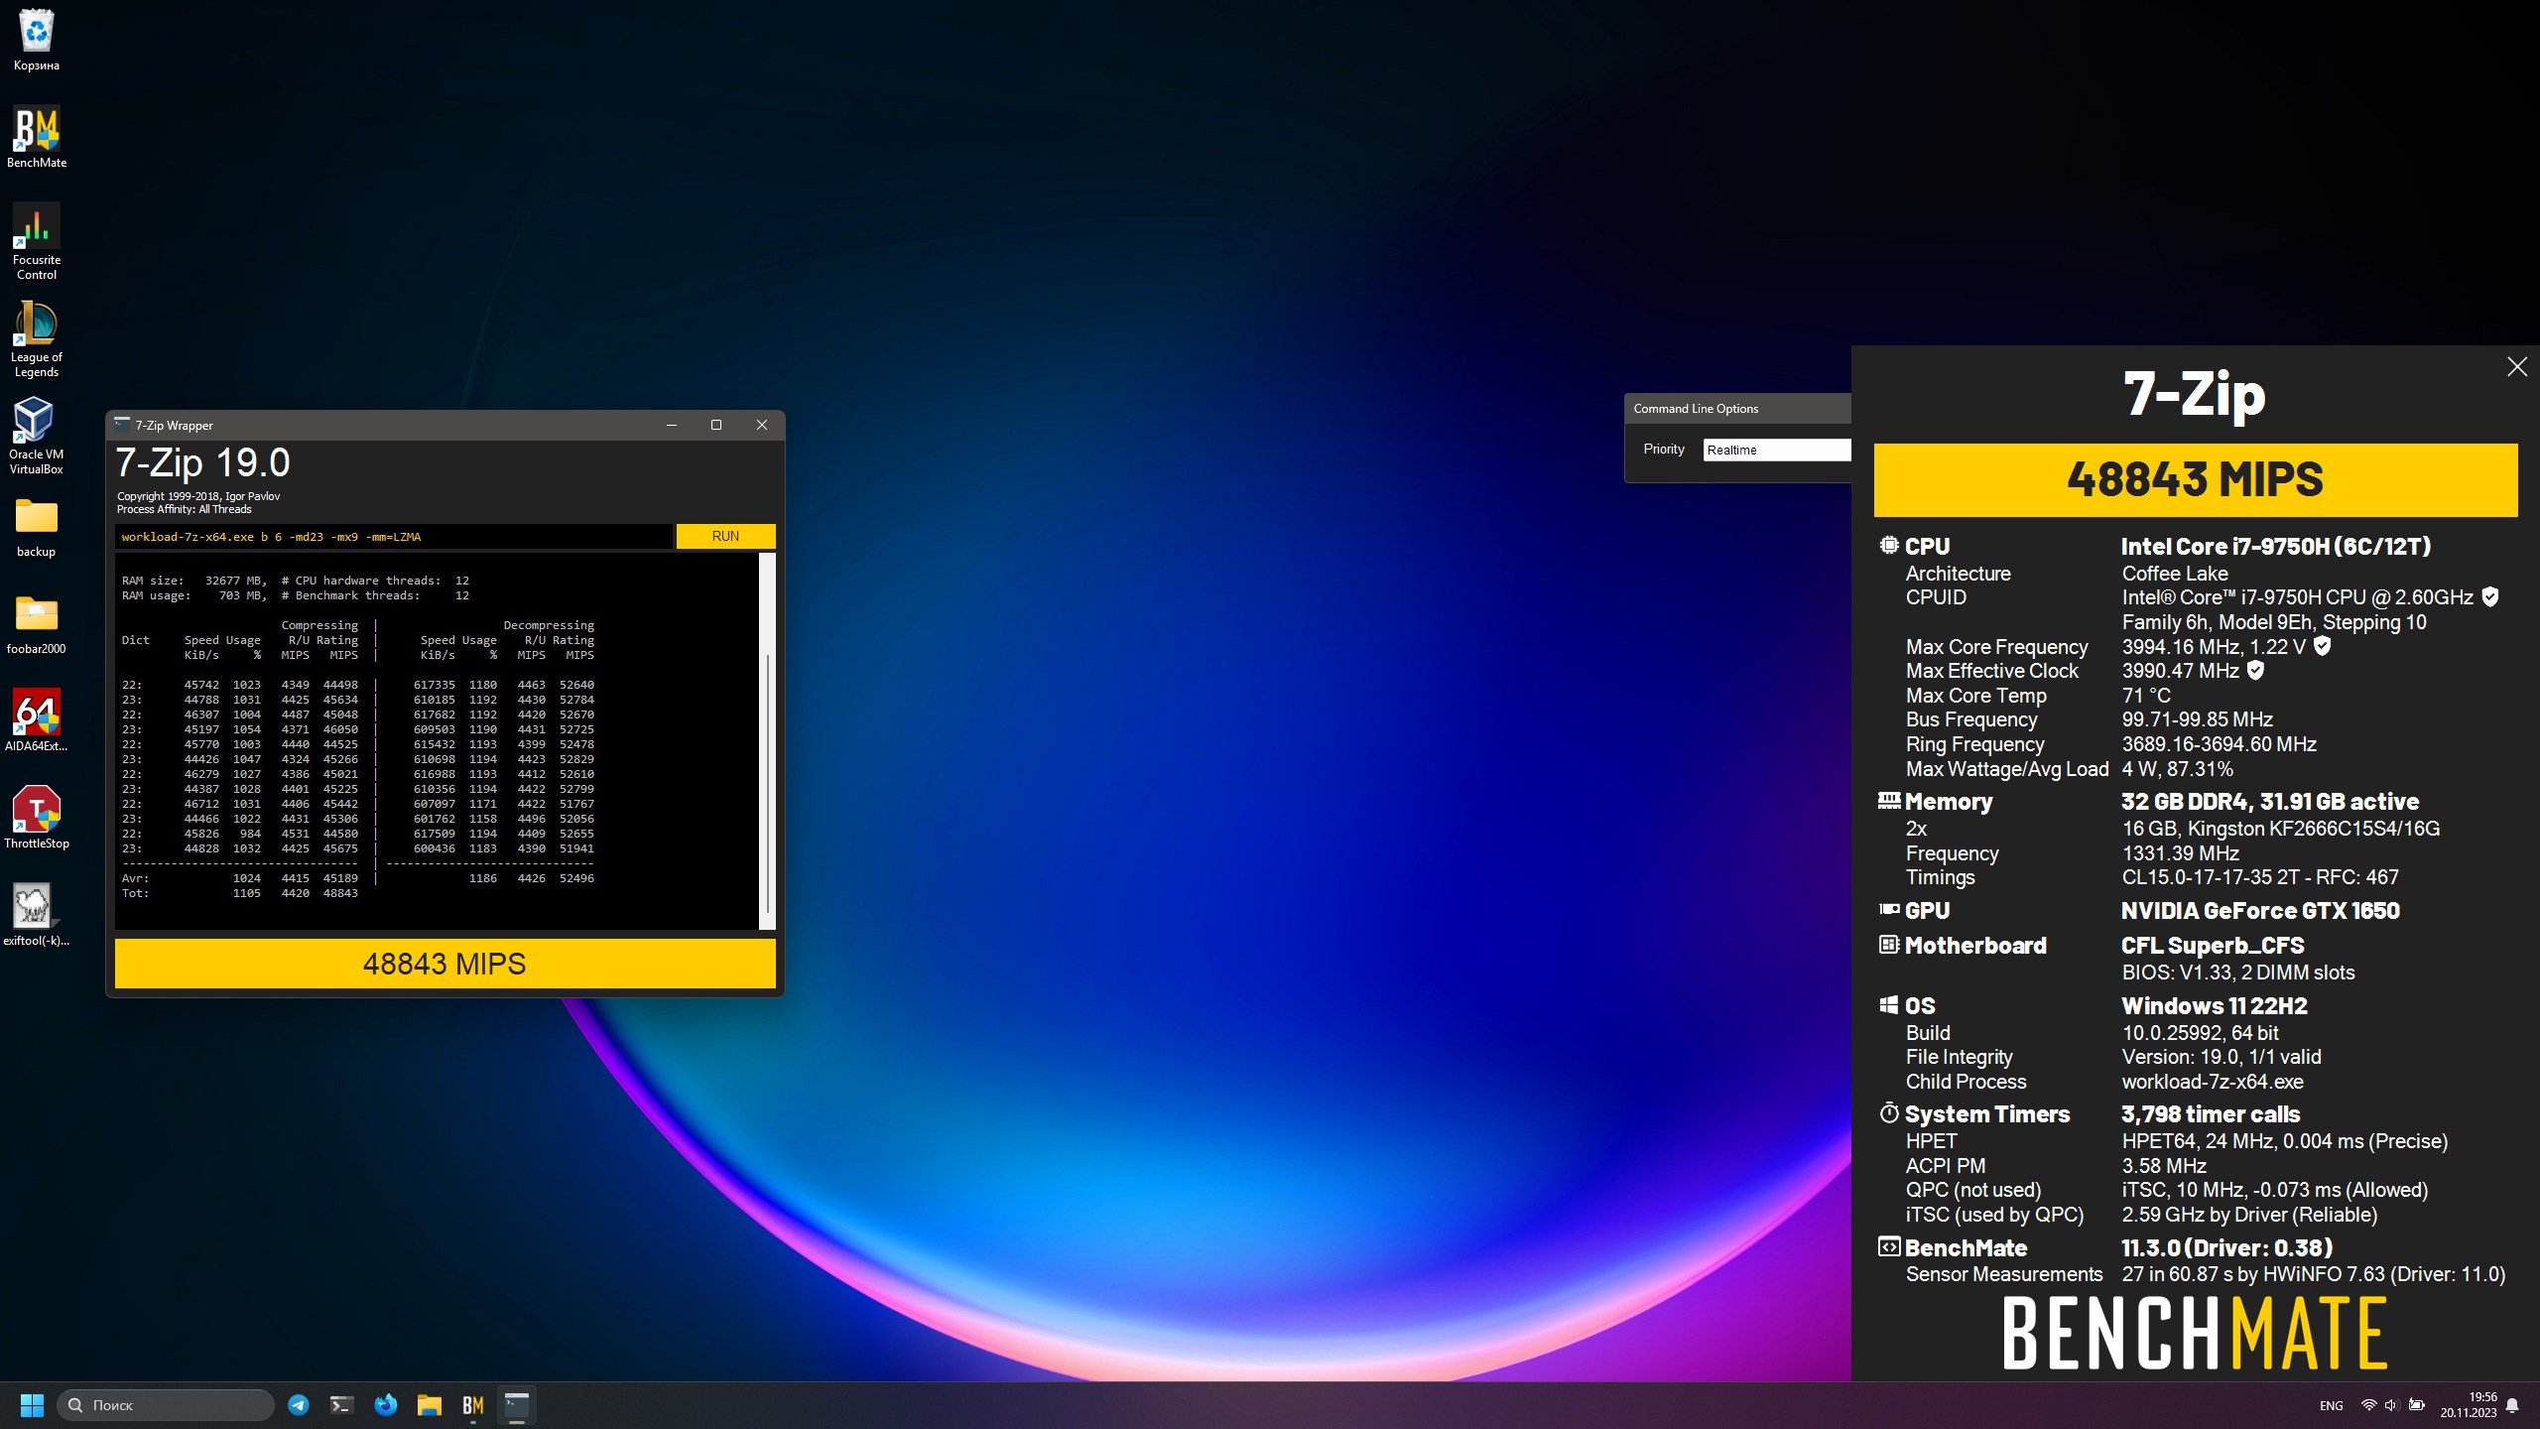The image size is (2540, 1429).
Task: Maximize the 7-Zip Wrapper window
Action: coord(716,425)
